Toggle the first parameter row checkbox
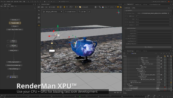The width and height of the screenshot is (173, 98). point(126,13)
